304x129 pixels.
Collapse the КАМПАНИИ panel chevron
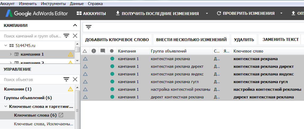click(x=75, y=25)
